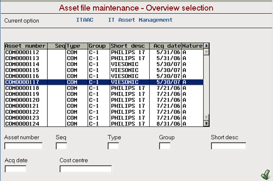Select asset row COM0000123
Viewport: 273px width, 181px height.
tap(104, 118)
